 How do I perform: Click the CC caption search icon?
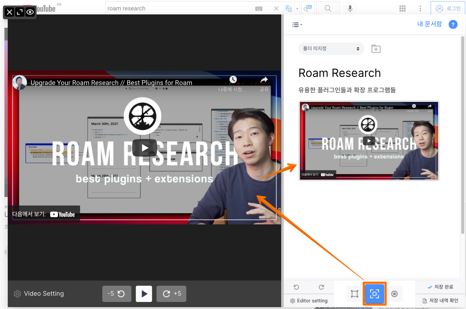pos(307,9)
